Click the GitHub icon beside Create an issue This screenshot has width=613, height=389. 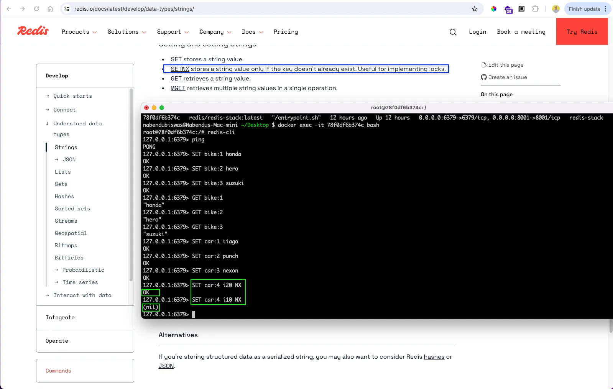tap(484, 77)
